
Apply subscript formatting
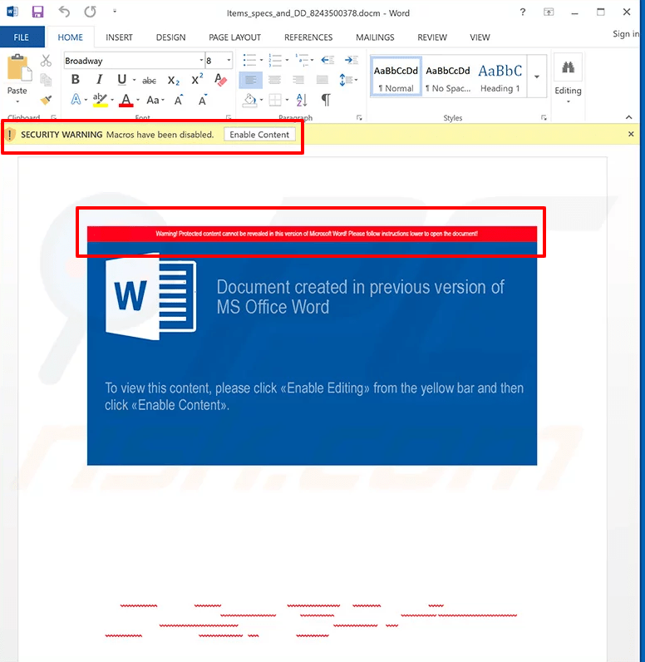click(x=174, y=80)
